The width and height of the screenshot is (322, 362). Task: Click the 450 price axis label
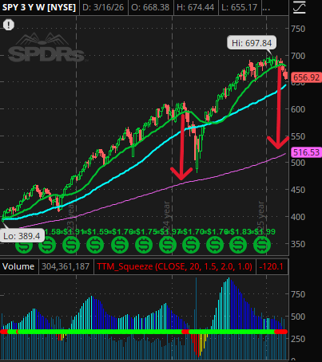coord(298,190)
